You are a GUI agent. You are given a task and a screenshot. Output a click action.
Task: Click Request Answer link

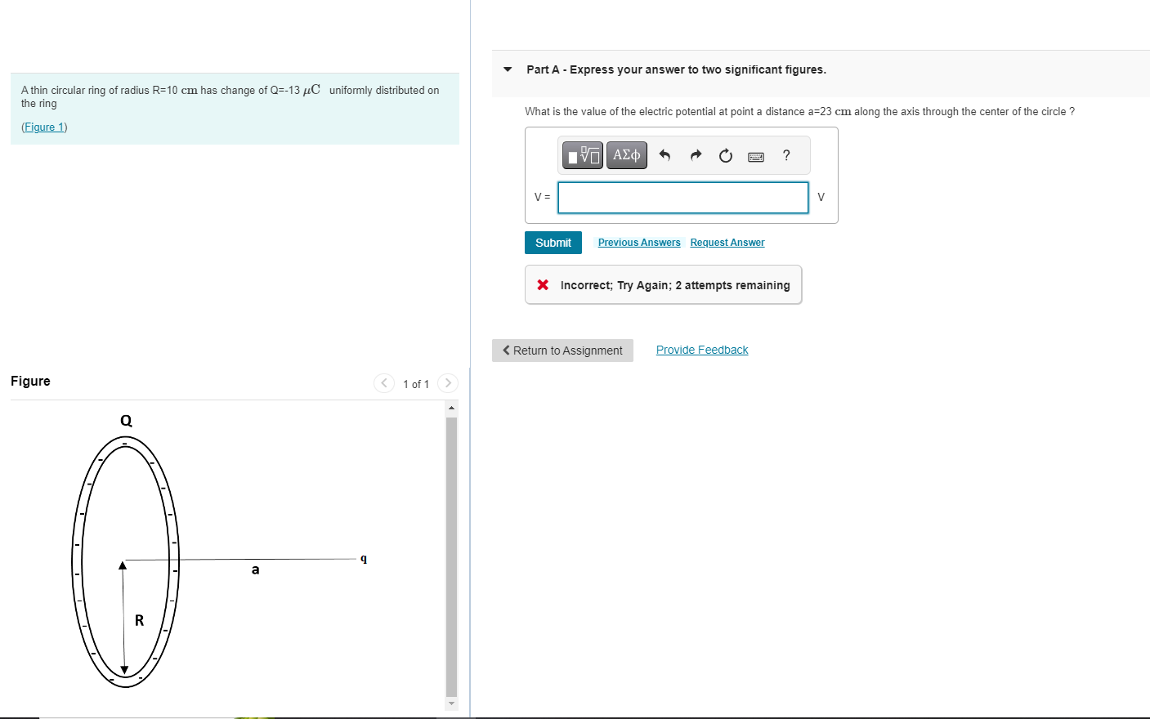(727, 242)
